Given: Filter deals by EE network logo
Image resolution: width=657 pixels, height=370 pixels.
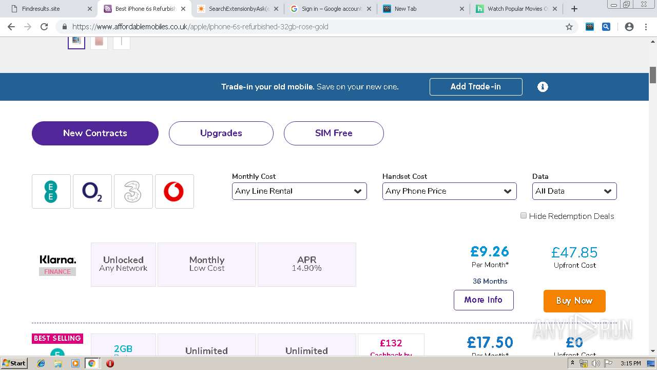Looking at the screenshot, I should coord(51,191).
